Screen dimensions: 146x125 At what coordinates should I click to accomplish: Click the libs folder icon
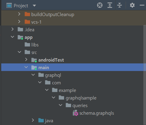tap(27, 45)
